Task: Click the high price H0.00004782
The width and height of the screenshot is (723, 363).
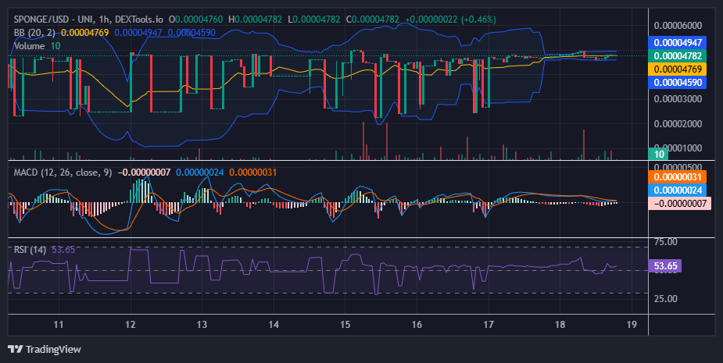Action: tap(256, 20)
